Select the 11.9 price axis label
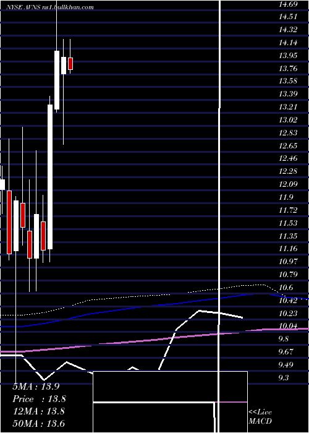 point(286,197)
